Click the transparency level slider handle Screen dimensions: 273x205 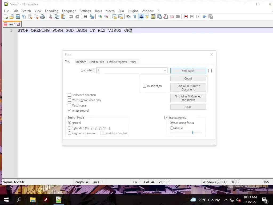[193, 132]
